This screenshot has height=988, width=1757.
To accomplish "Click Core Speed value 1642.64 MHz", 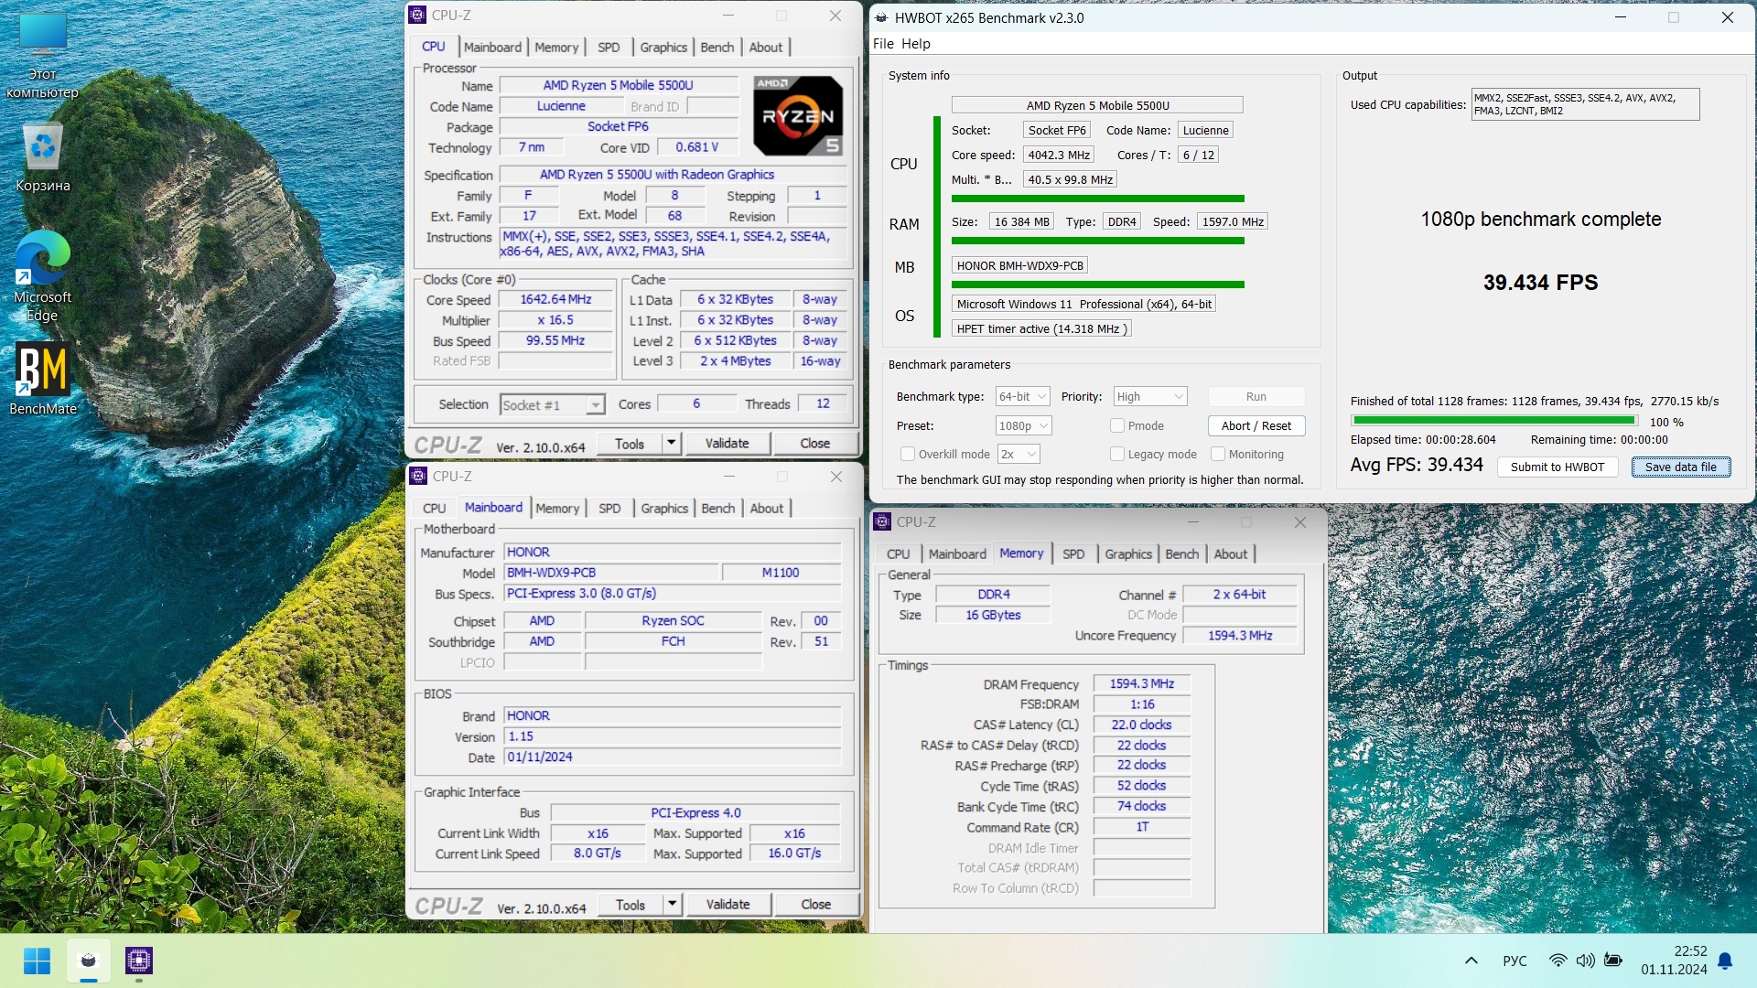I will pyautogui.click(x=555, y=299).
